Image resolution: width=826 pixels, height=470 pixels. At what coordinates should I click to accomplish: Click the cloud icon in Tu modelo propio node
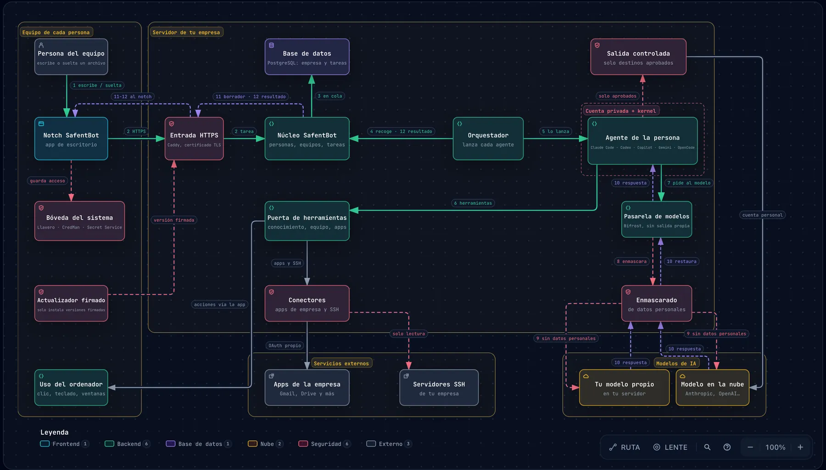586,376
